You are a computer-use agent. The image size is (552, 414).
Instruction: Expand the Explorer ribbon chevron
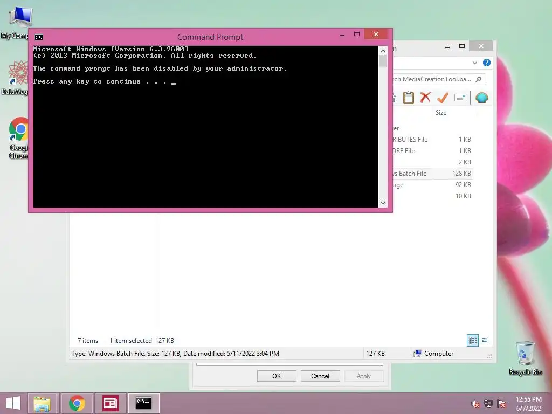[x=474, y=63]
